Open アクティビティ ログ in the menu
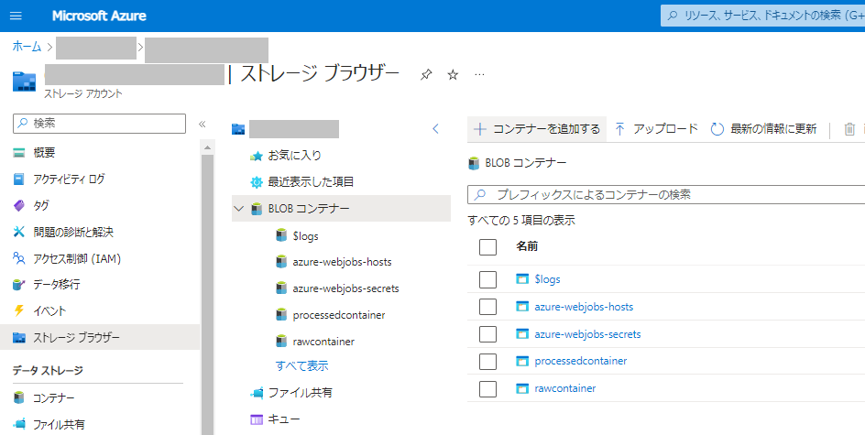This screenshot has width=865, height=435. point(69,179)
